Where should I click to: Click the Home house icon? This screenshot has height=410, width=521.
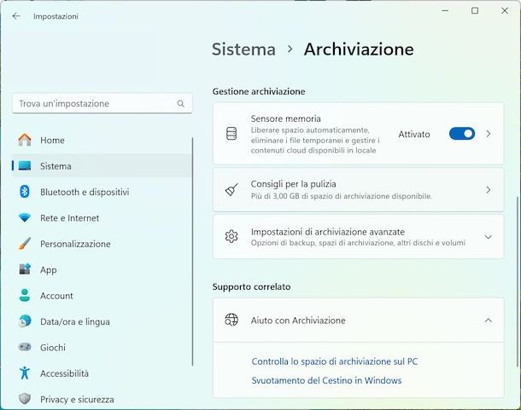pos(25,140)
